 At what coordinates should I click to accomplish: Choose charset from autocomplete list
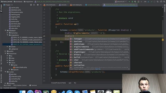(100, 63)
